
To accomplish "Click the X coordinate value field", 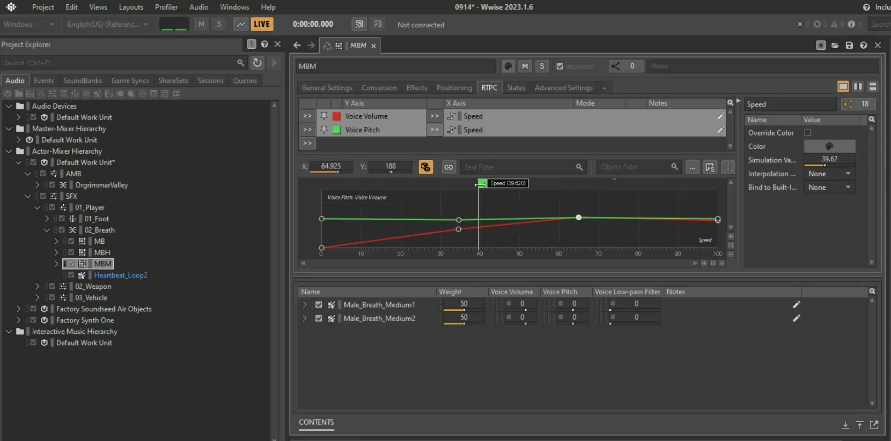I will (331, 167).
